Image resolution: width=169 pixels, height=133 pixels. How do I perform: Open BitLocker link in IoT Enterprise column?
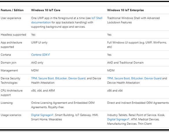point(137,78)
